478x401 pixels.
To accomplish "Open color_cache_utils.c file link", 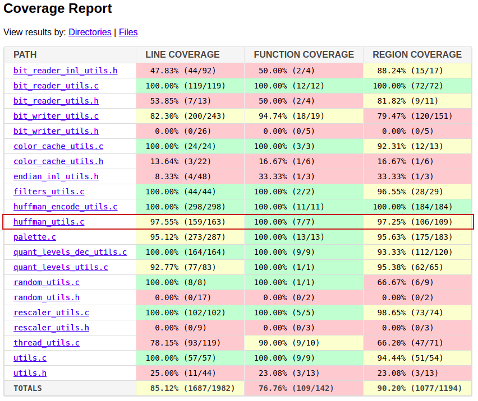I will click(58, 146).
